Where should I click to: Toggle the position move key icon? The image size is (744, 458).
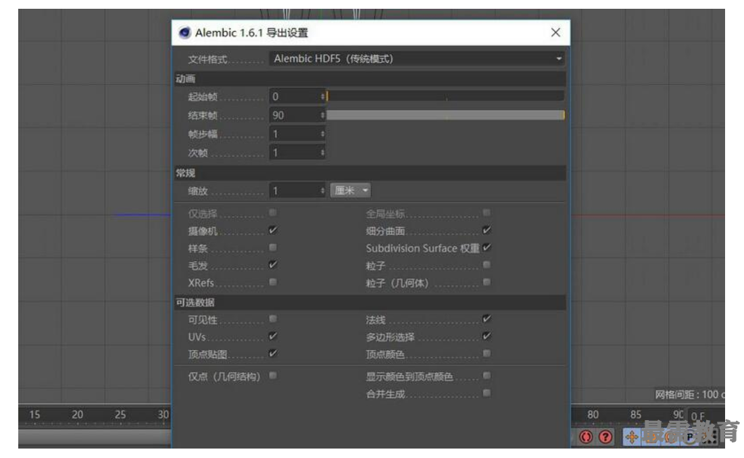click(x=632, y=436)
